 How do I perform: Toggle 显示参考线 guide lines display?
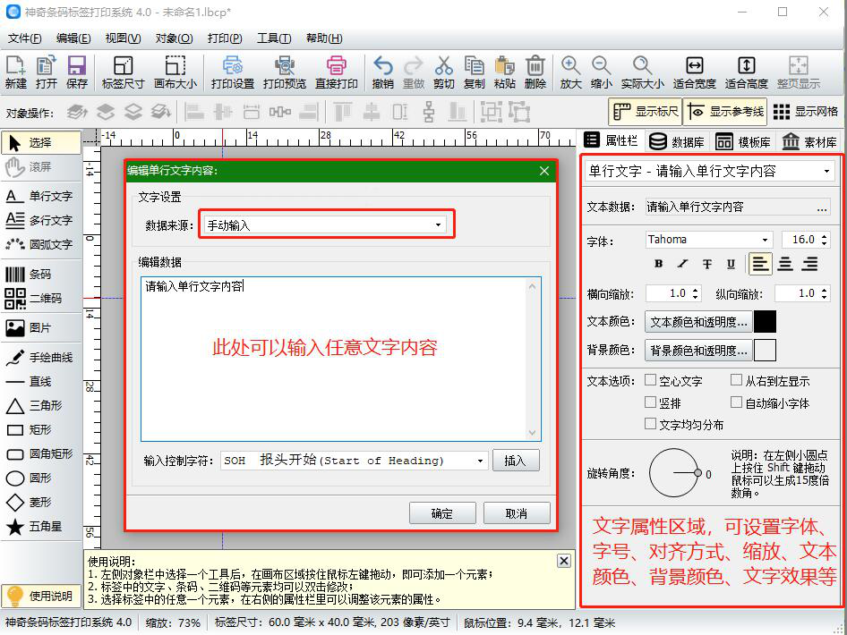click(x=725, y=112)
